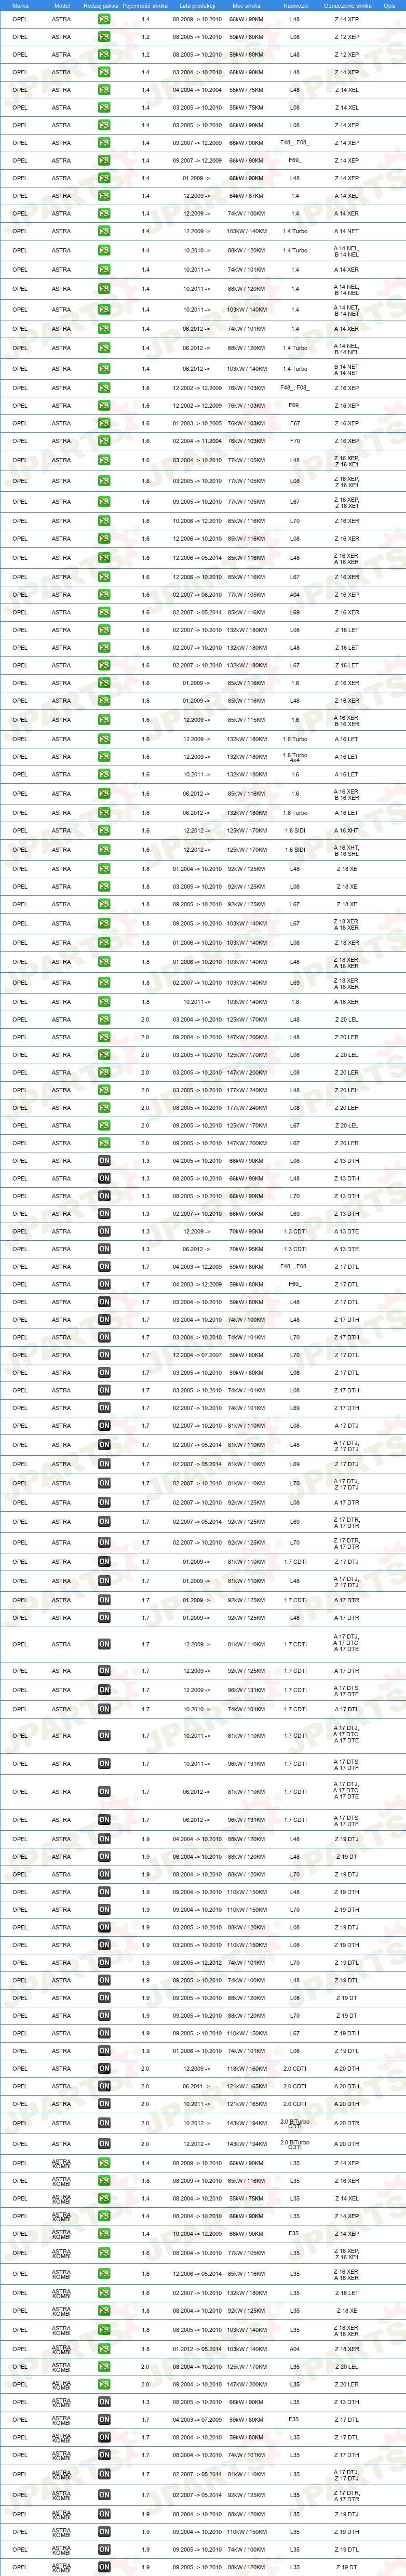The width and height of the screenshot is (406, 2576).
Task: Click petrol icon in 12.2009 A 14 NET row
Action: [104, 231]
